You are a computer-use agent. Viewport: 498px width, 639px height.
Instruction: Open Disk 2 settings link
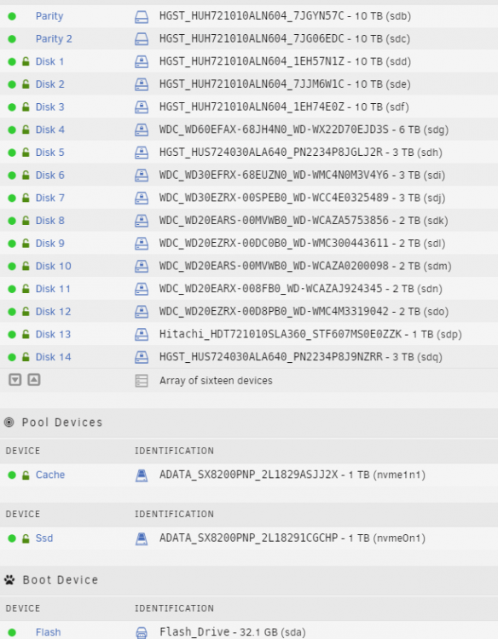(50, 84)
